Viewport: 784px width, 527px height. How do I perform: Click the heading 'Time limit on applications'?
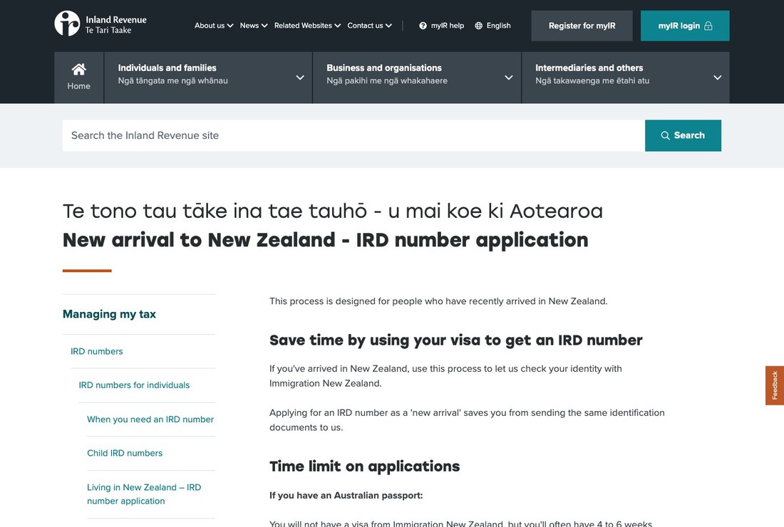click(364, 466)
